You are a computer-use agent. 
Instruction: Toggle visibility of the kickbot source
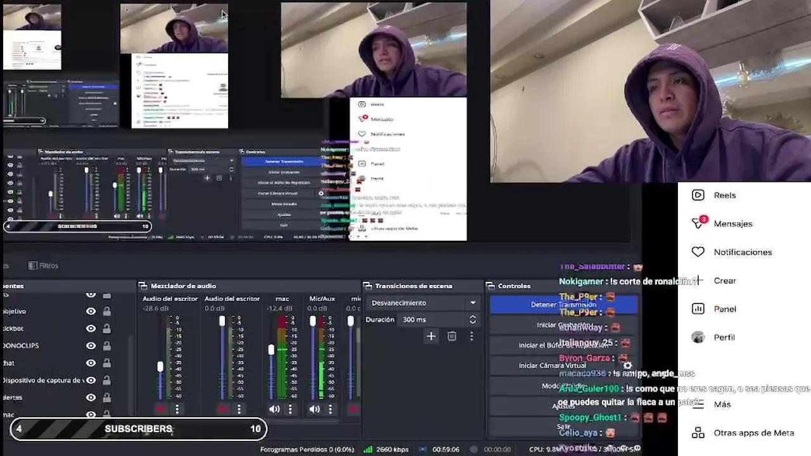tap(91, 328)
